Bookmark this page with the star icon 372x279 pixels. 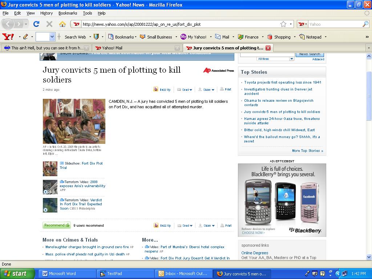tap(283, 24)
